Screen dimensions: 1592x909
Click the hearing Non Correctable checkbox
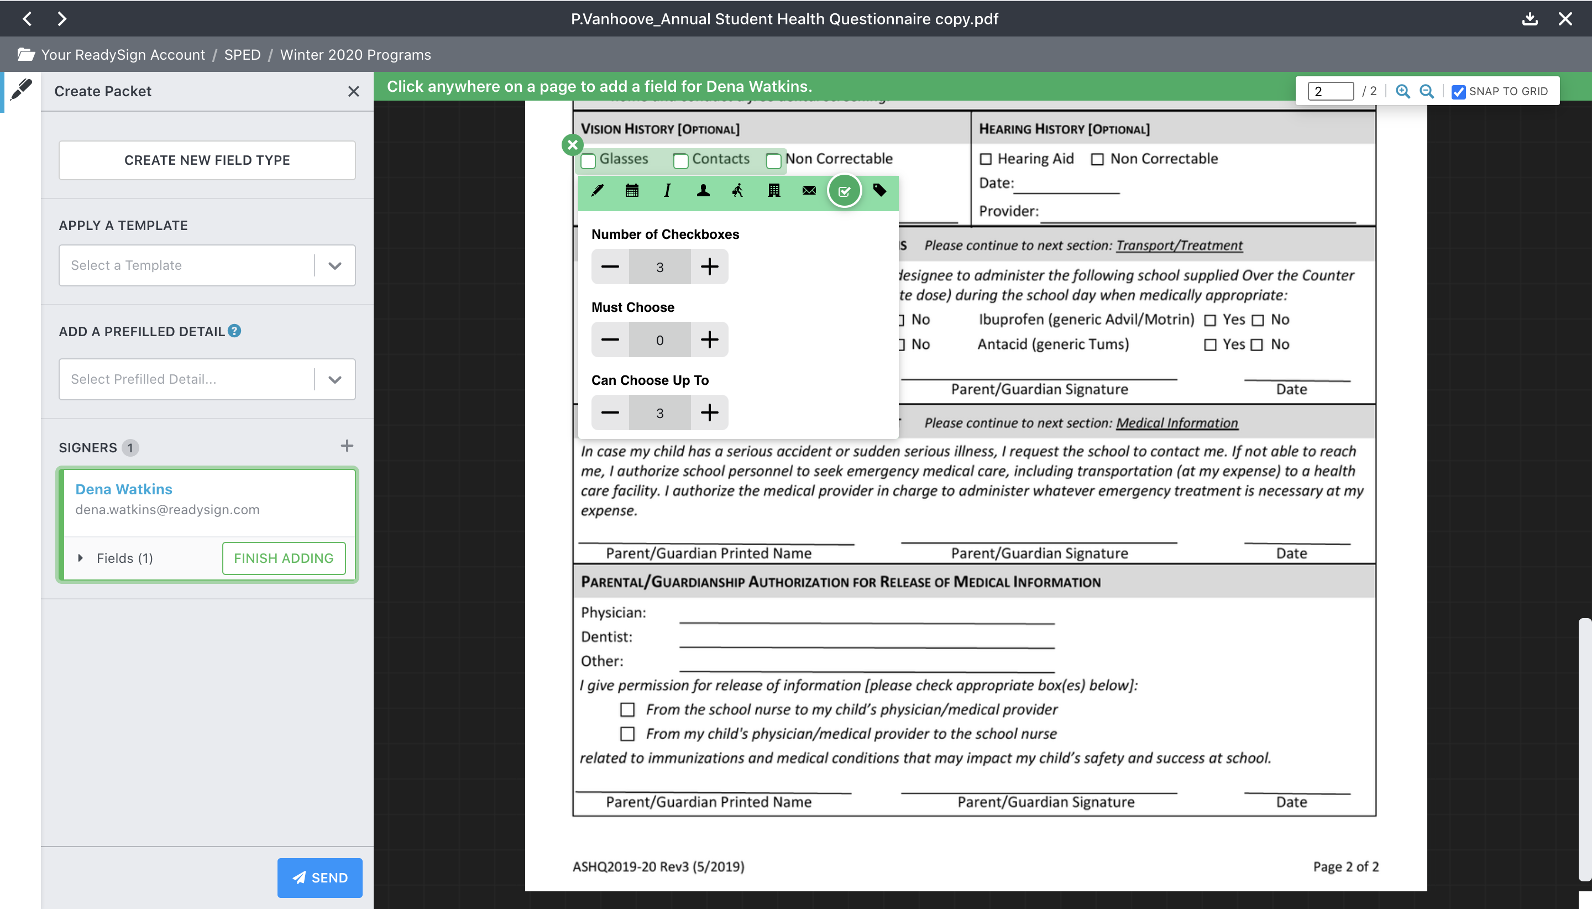coord(1097,159)
